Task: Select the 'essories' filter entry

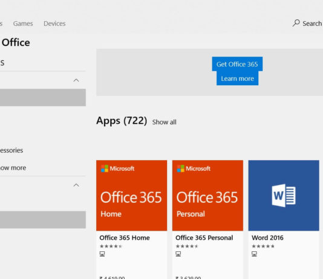Action: coord(11,150)
